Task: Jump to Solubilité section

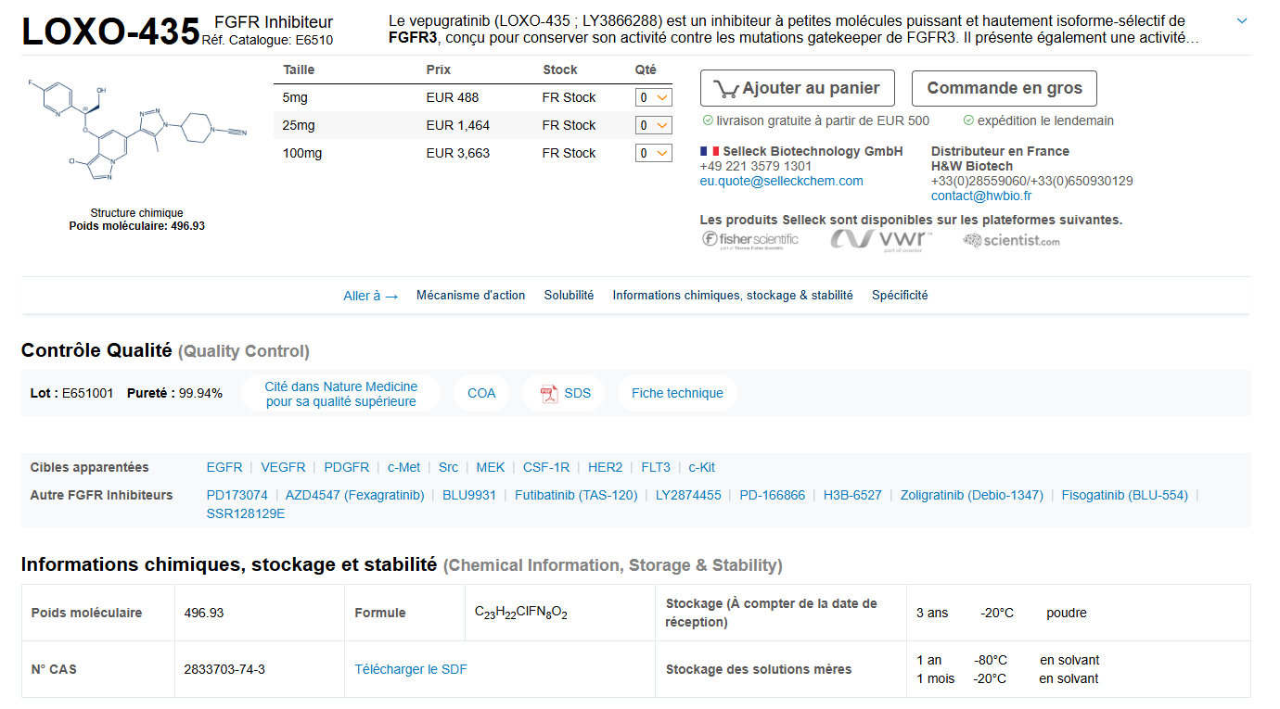Action: (x=570, y=296)
